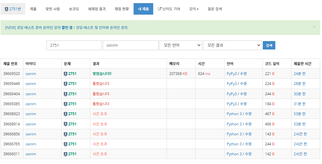Go to the 제출 tab

tap(33, 9)
